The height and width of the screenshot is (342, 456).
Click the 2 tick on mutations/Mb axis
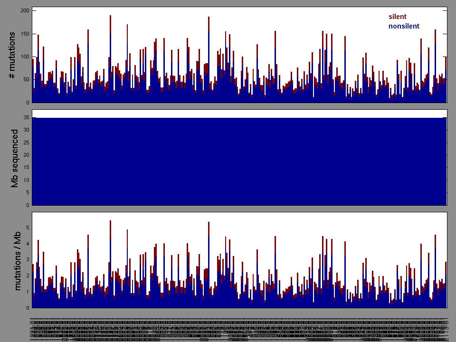coord(27,276)
